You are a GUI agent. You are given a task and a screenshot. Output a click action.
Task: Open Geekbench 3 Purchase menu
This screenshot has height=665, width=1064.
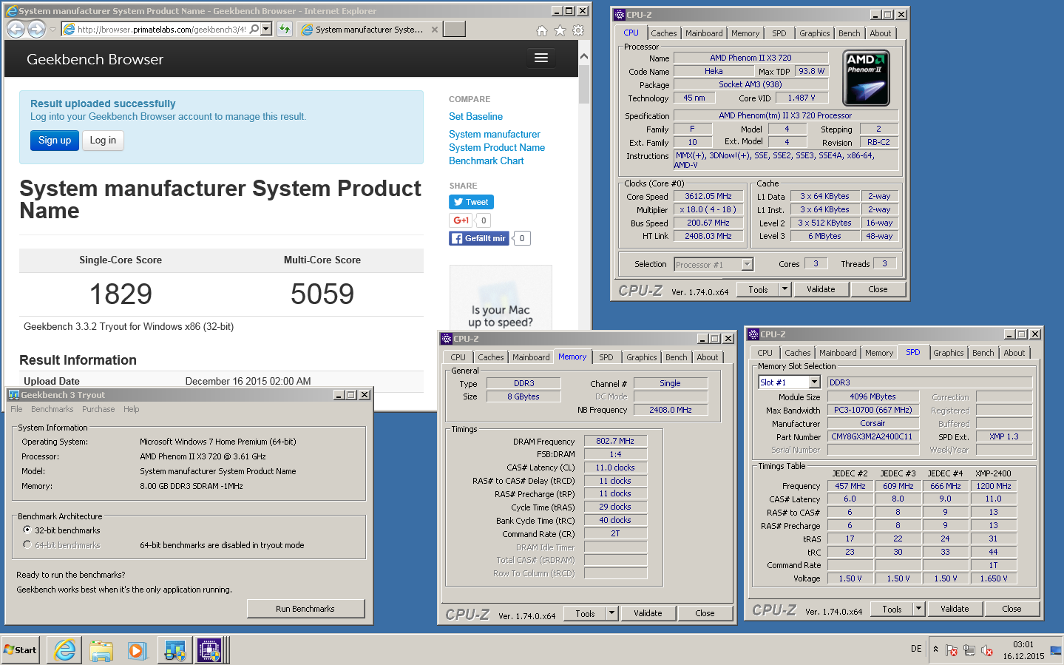[x=98, y=409]
